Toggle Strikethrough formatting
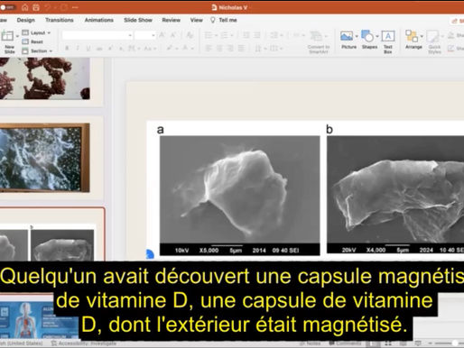 coord(99,48)
